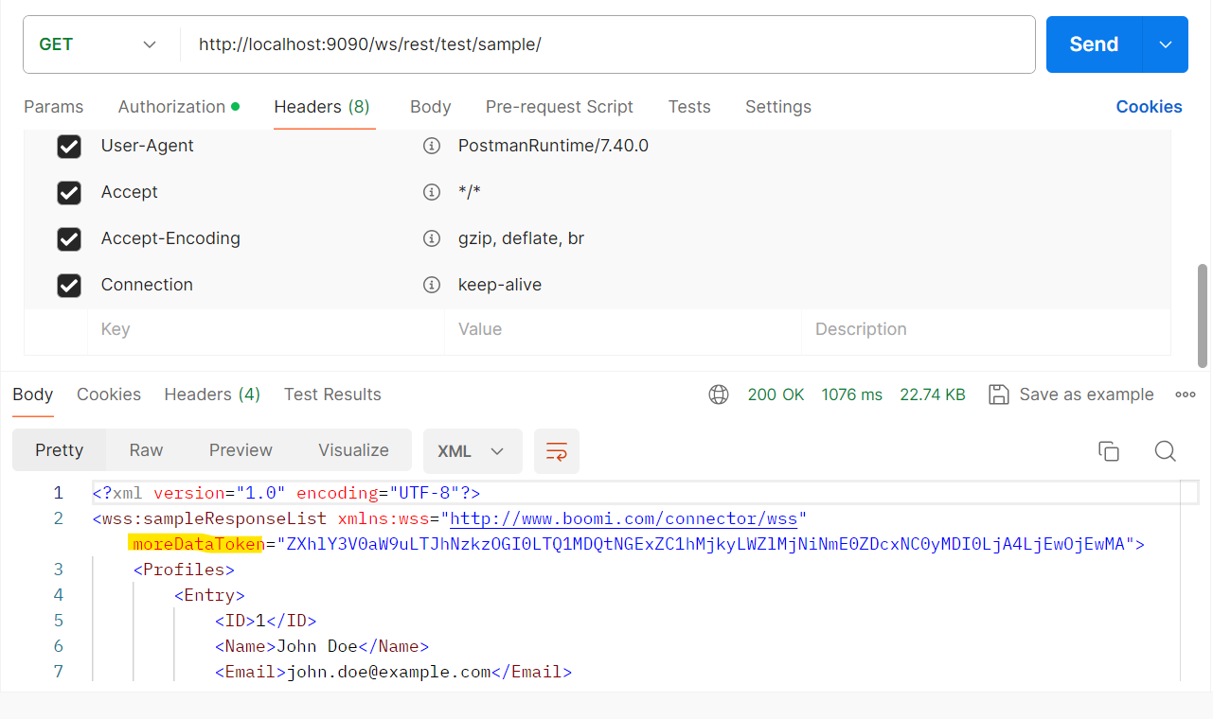1213x719 pixels.
Task: Click the info icon next to Accept-Encoding value
Action: pyautogui.click(x=432, y=238)
